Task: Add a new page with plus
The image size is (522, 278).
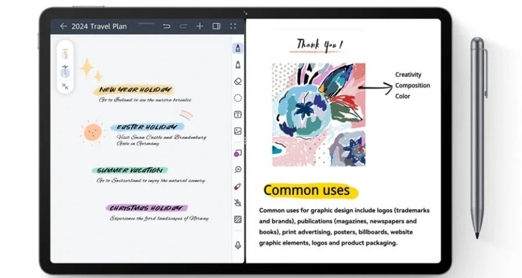Action: (x=200, y=26)
